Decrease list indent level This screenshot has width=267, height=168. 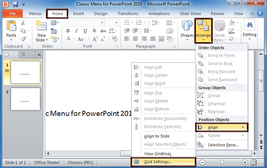(127, 31)
